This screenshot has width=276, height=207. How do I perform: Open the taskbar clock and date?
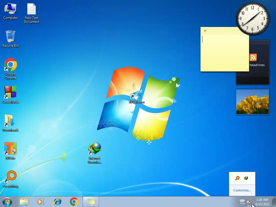pyautogui.click(x=262, y=202)
